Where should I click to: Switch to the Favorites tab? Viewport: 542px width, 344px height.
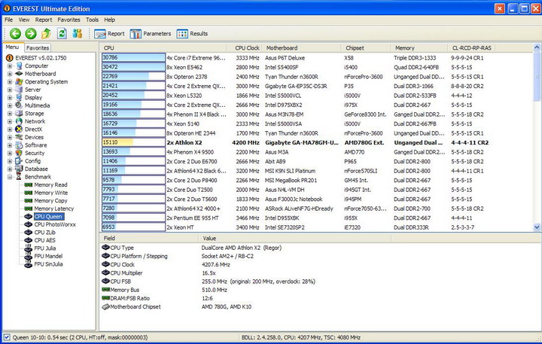(x=38, y=48)
